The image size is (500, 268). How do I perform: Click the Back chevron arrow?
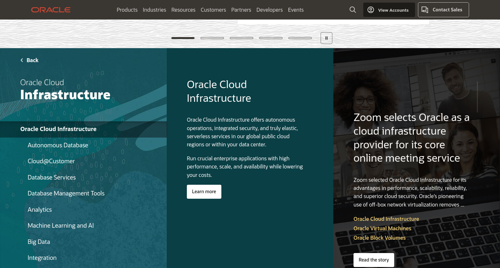coord(22,60)
